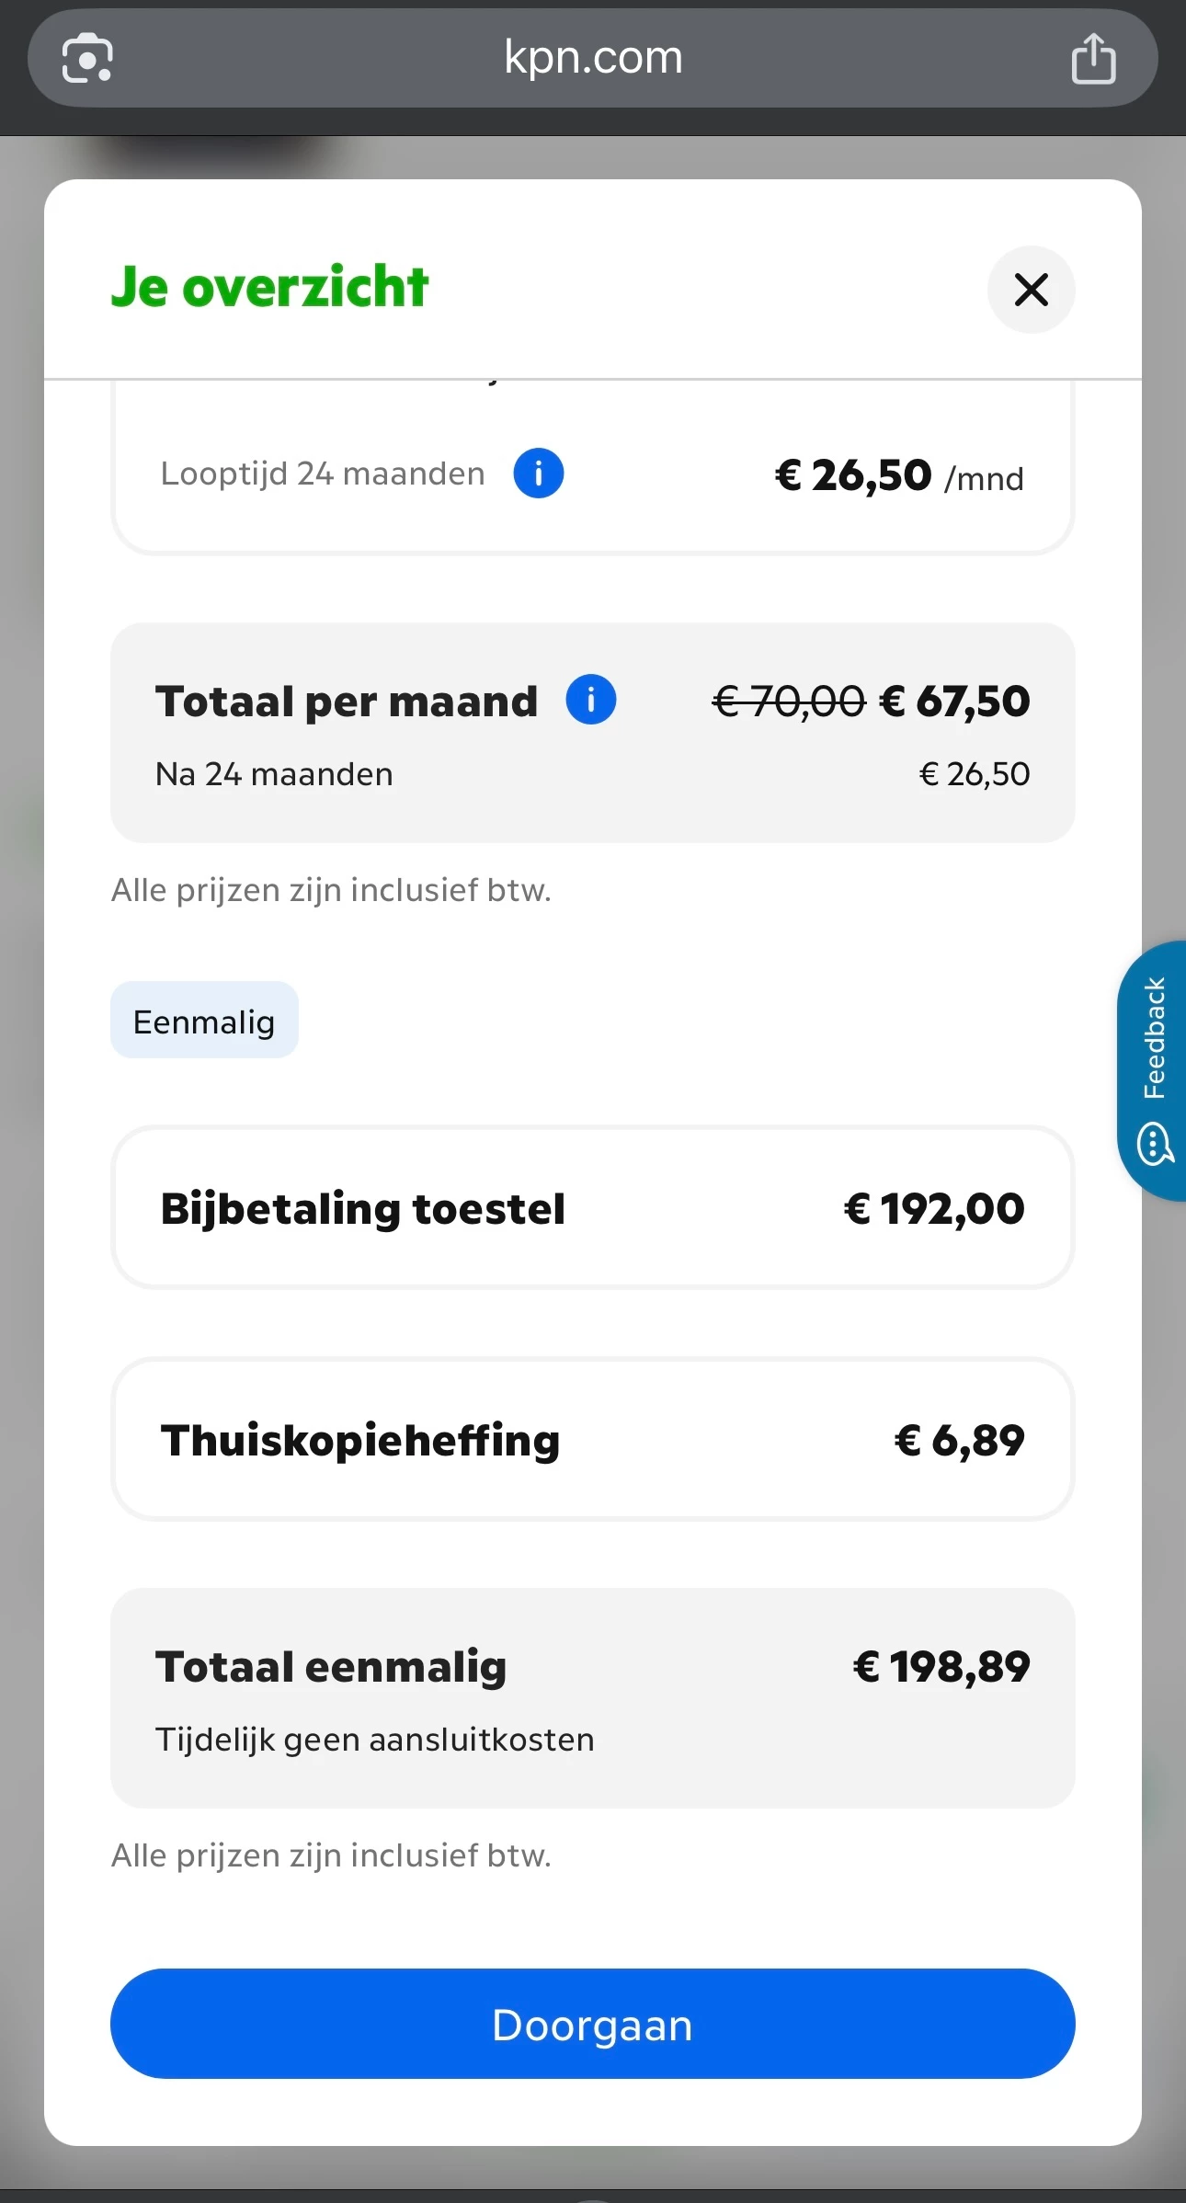The image size is (1186, 2203).
Task: Tap the Totaal eenmalig heading
Action: click(x=331, y=1666)
